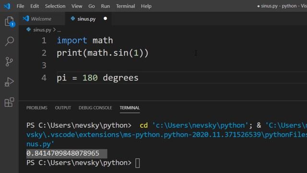Image resolution: width=307 pixels, height=173 pixels.
Task: Open the Extensions view icon
Action: click(10, 102)
